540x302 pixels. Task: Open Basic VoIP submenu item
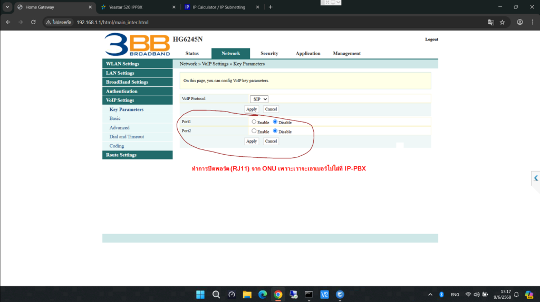pyautogui.click(x=114, y=118)
